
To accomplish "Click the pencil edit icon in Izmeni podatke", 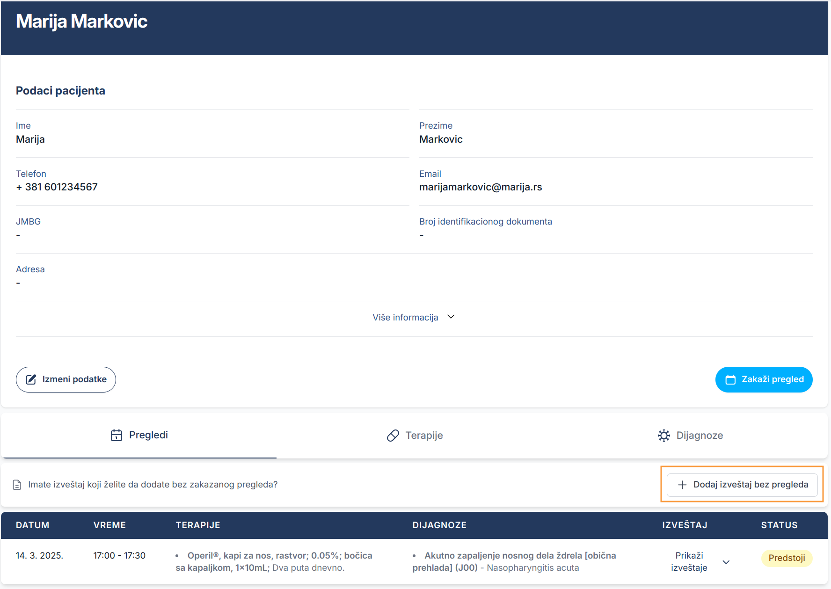I will (x=31, y=379).
